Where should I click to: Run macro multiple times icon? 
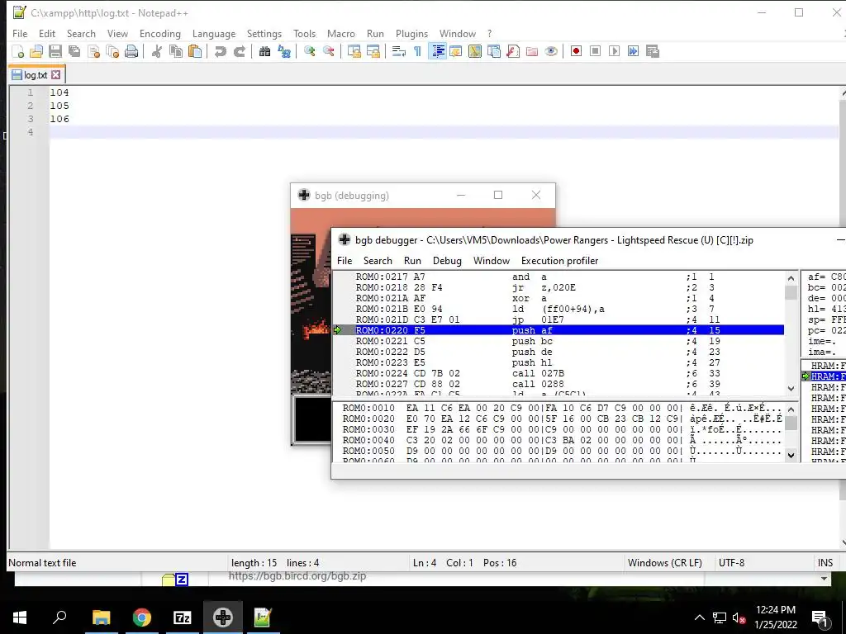633,51
